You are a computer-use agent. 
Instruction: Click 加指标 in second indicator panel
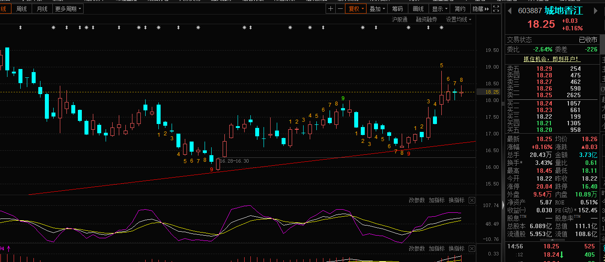[x=437, y=249]
